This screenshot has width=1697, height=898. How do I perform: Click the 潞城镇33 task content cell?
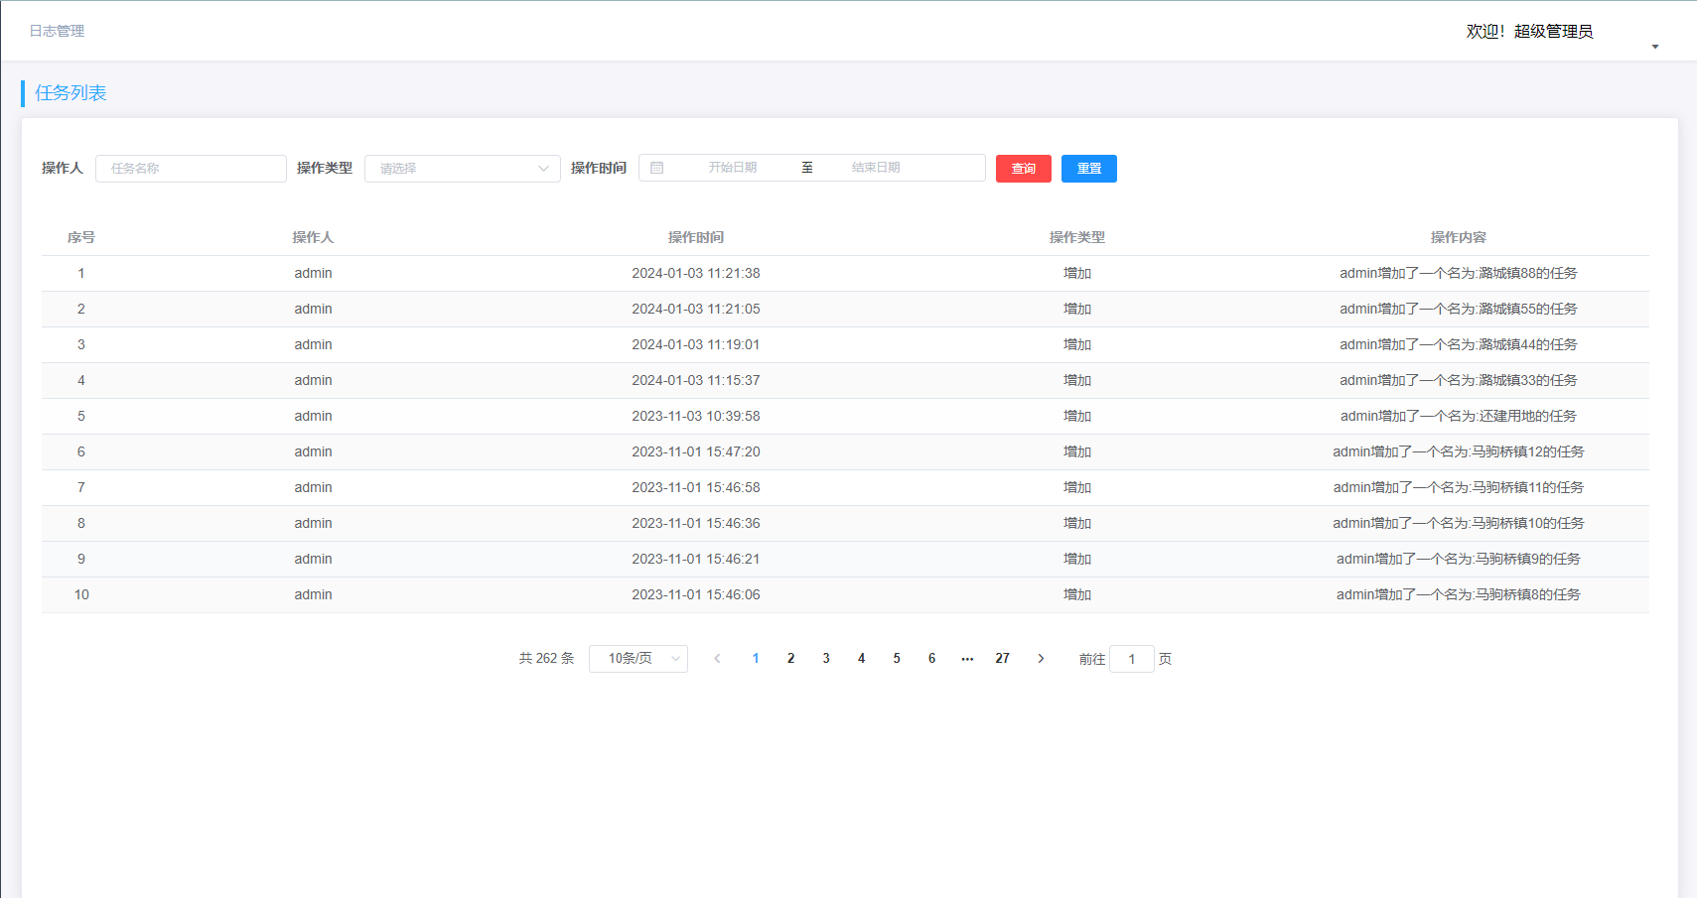point(1459,380)
